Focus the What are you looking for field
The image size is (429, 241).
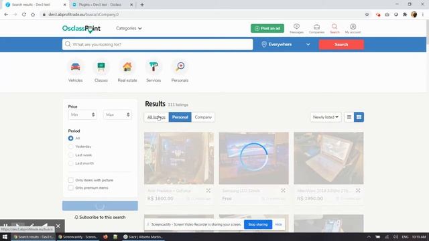pos(158,45)
